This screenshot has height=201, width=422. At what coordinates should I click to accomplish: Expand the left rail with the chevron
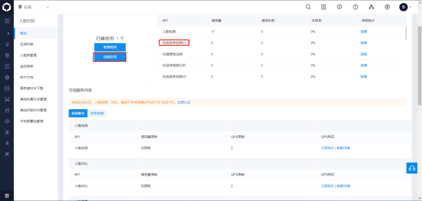coord(8,33)
